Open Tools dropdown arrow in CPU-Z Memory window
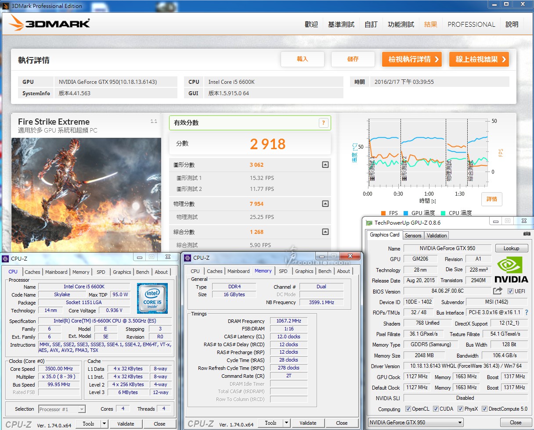534x430 pixels. click(x=287, y=423)
